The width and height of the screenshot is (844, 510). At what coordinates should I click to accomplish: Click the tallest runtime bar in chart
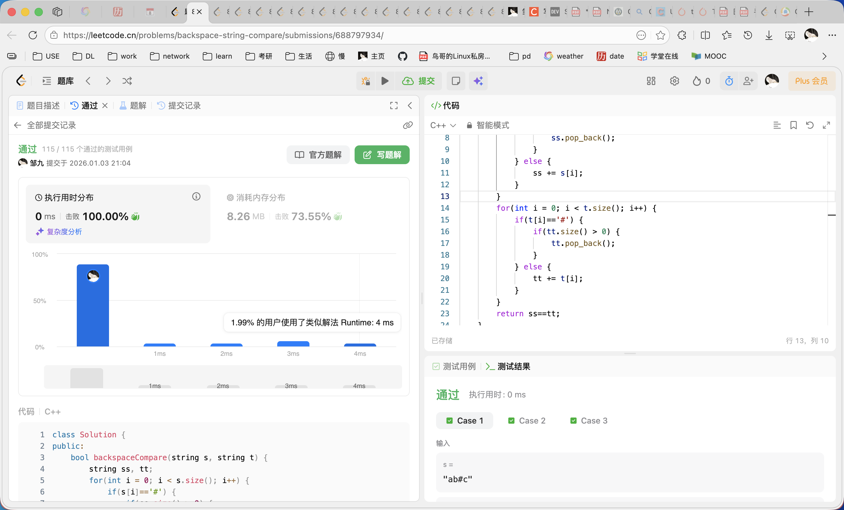point(93,305)
